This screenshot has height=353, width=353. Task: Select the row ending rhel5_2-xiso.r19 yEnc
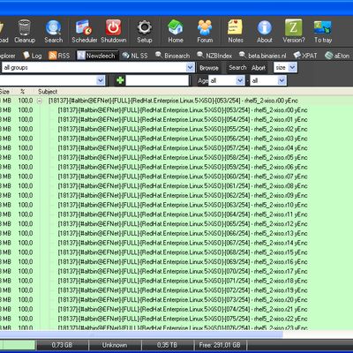tap(176, 290)
